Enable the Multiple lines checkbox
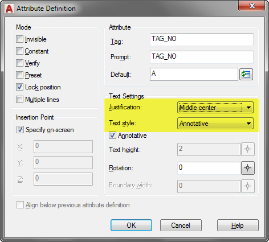Screen dimensions: 269x242 pos(19,99)
